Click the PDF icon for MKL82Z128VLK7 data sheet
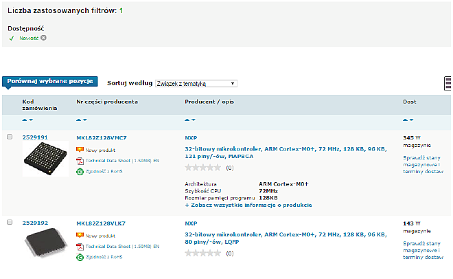The image size is (453, 279). point(80,245)
